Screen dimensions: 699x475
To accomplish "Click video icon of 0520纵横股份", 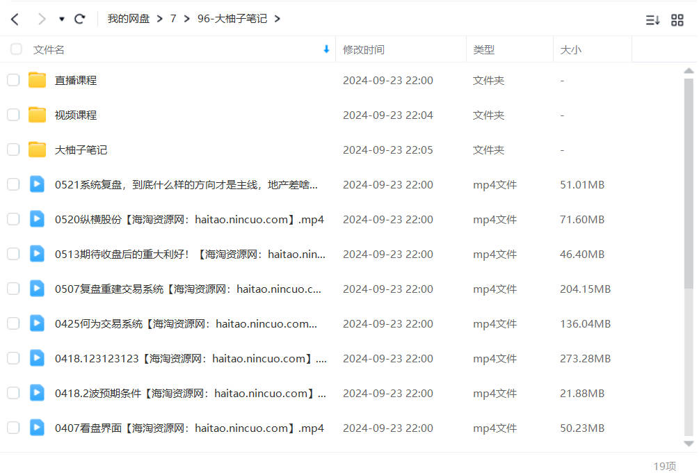I will (37, 219).
